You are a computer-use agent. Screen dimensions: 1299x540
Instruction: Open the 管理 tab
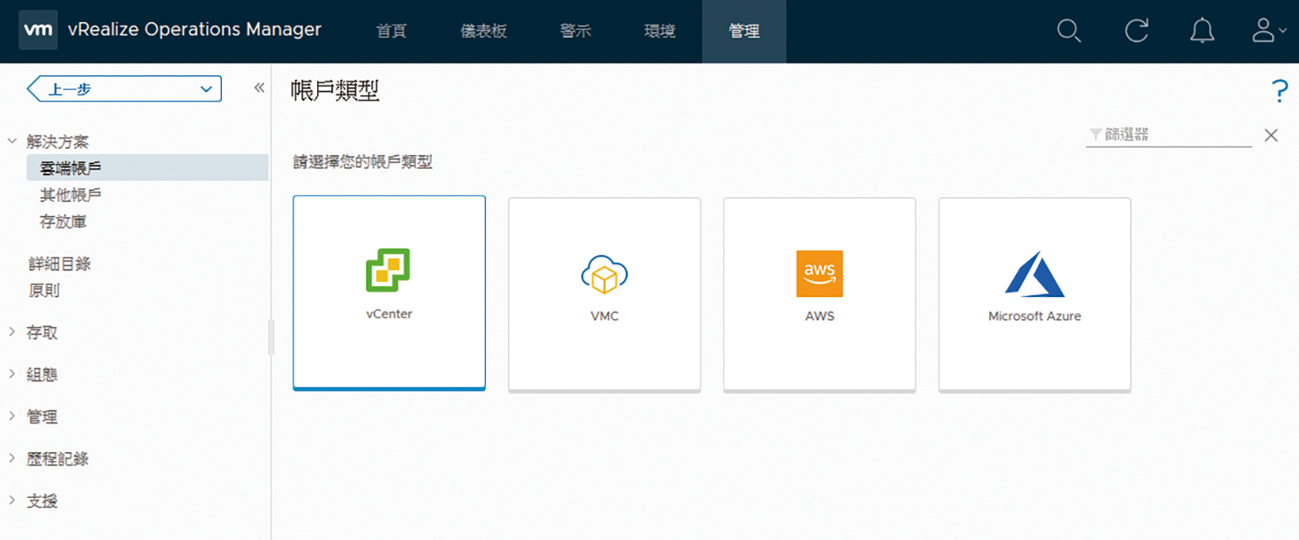(744, 31)
